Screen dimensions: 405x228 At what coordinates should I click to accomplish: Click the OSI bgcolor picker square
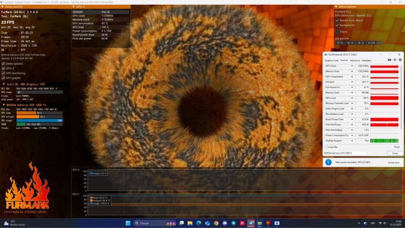point(379,43)
